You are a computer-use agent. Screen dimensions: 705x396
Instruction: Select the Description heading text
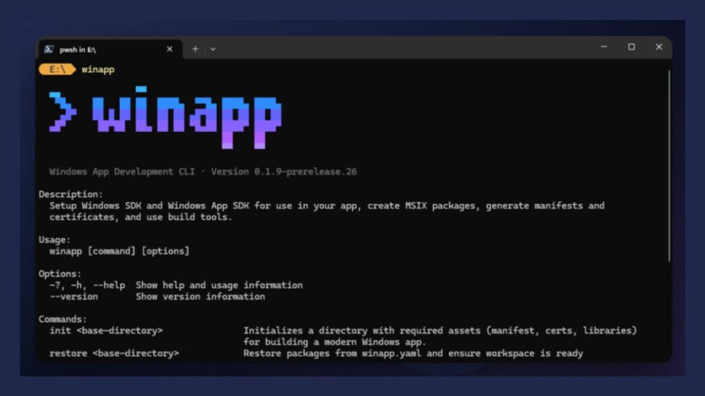click(70, 194)
